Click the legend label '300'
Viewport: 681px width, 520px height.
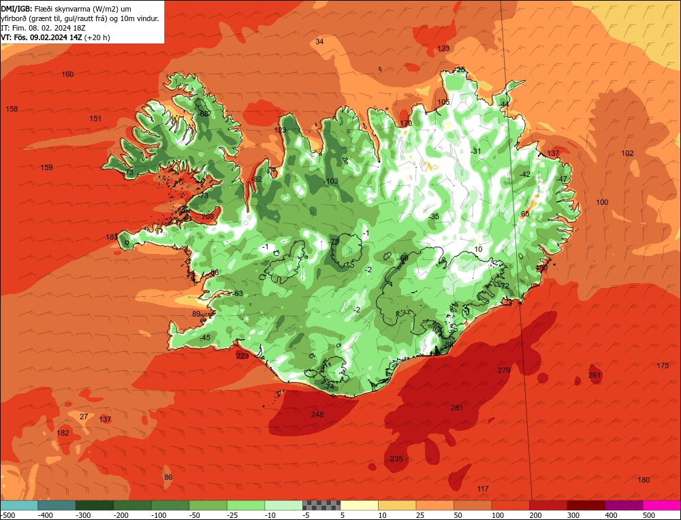click(573, 515)
